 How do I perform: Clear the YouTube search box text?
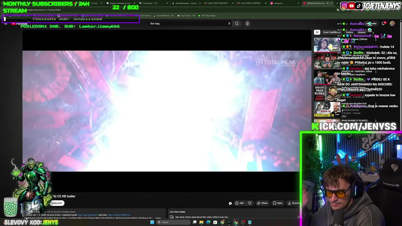tap(229, 24)
